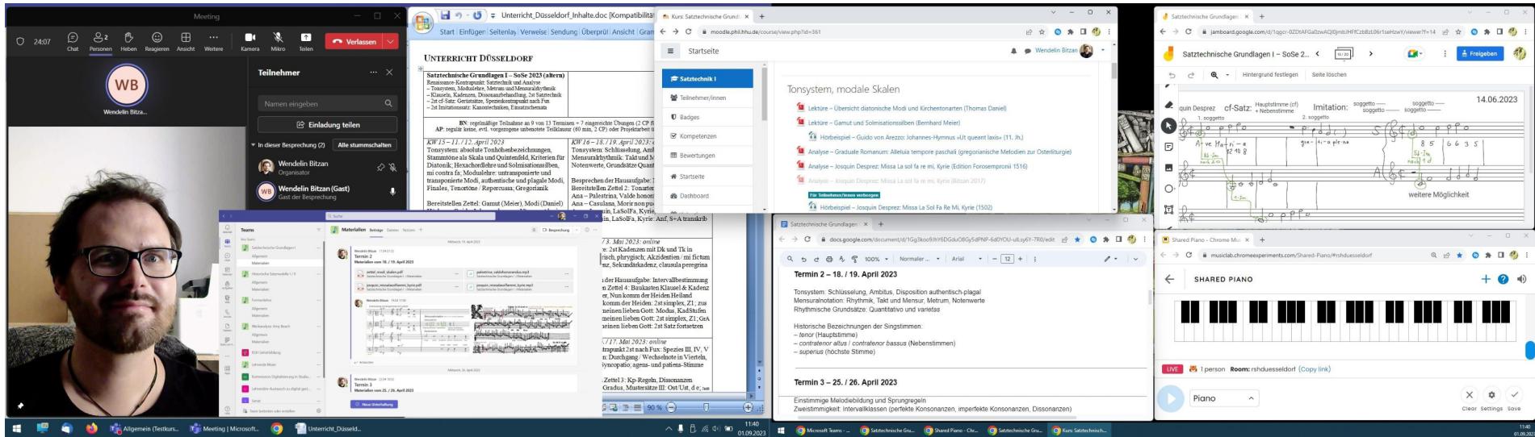
Task: Open Docs Normaler text style dropdown
Action: click(921, 259)
